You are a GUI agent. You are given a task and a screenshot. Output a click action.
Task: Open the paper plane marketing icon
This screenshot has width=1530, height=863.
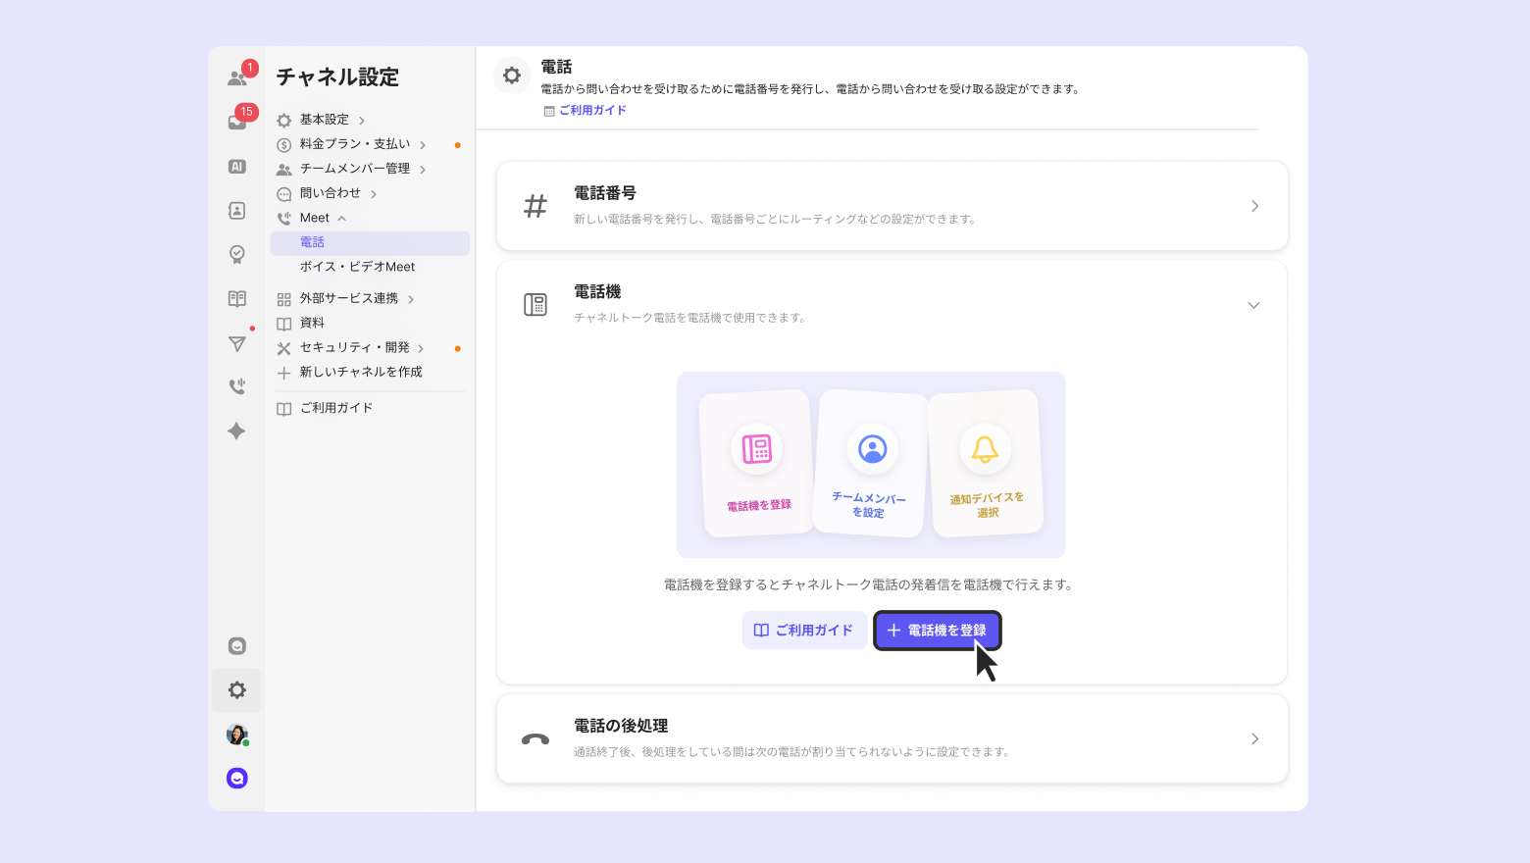click(237, 343)
